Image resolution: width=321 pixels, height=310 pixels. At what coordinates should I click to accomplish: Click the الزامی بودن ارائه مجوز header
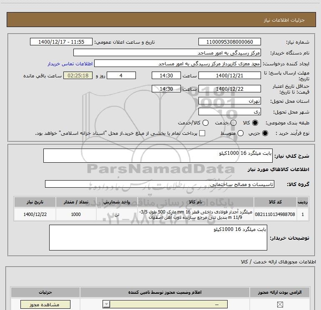coord(280,292)
